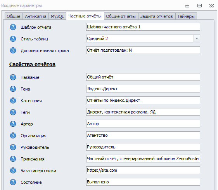Click help icon next to Организация
Viewport: 218px width, 190px height.
pyautogui.click(x=13, y=135)
